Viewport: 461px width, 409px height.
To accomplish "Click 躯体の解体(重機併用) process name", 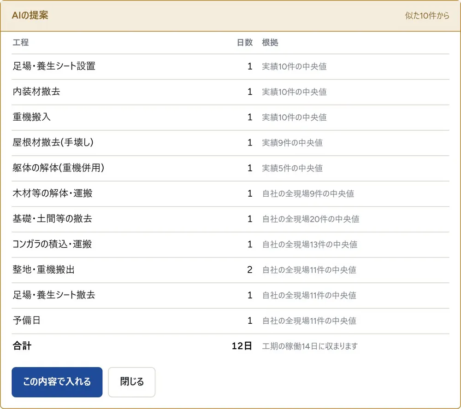I will pos(58,168).
